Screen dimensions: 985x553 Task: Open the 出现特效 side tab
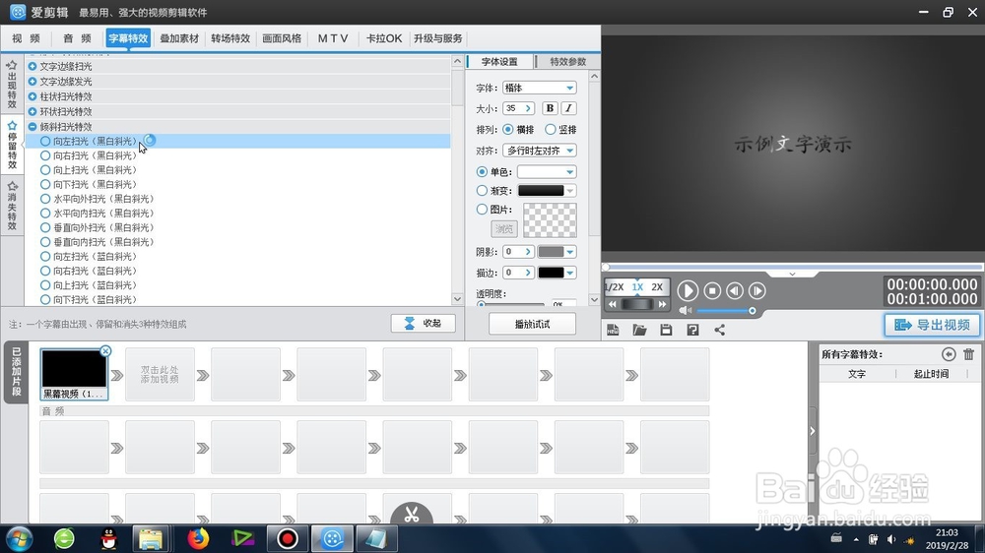coord(12,85)
